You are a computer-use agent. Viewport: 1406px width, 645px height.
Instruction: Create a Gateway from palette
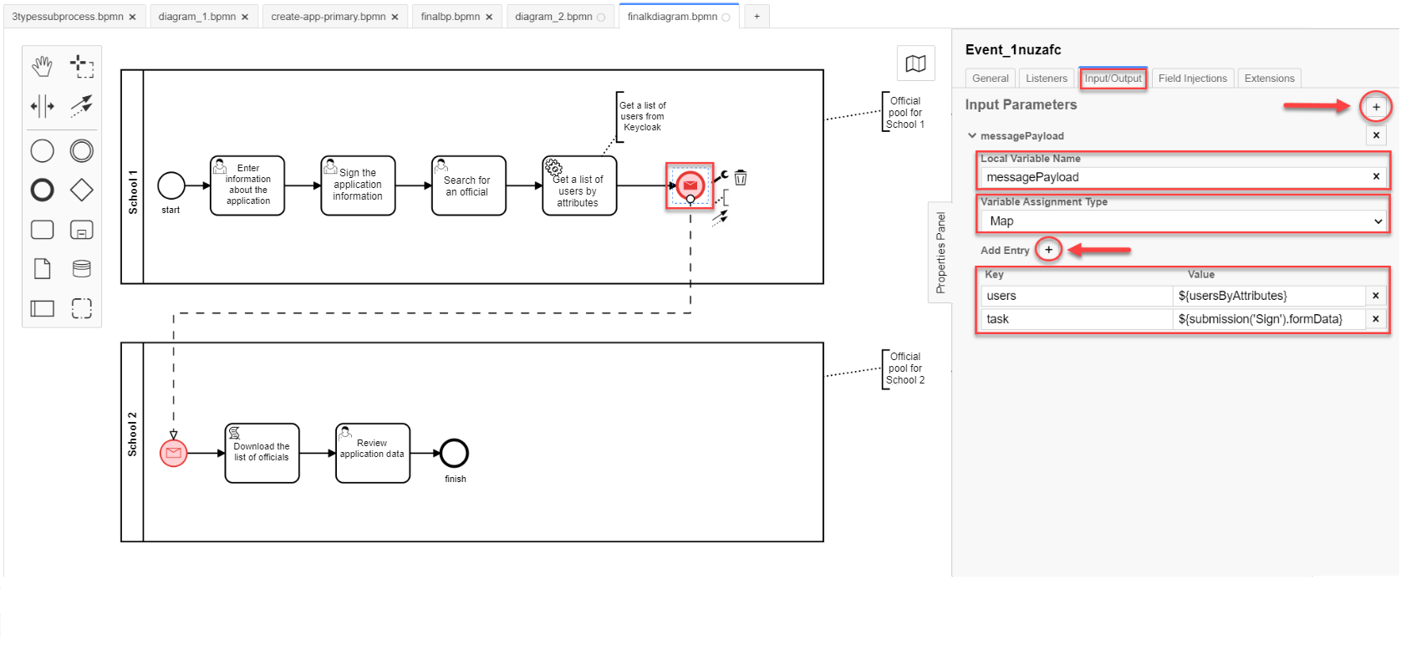pyautogui.click(x=82, y=190)
